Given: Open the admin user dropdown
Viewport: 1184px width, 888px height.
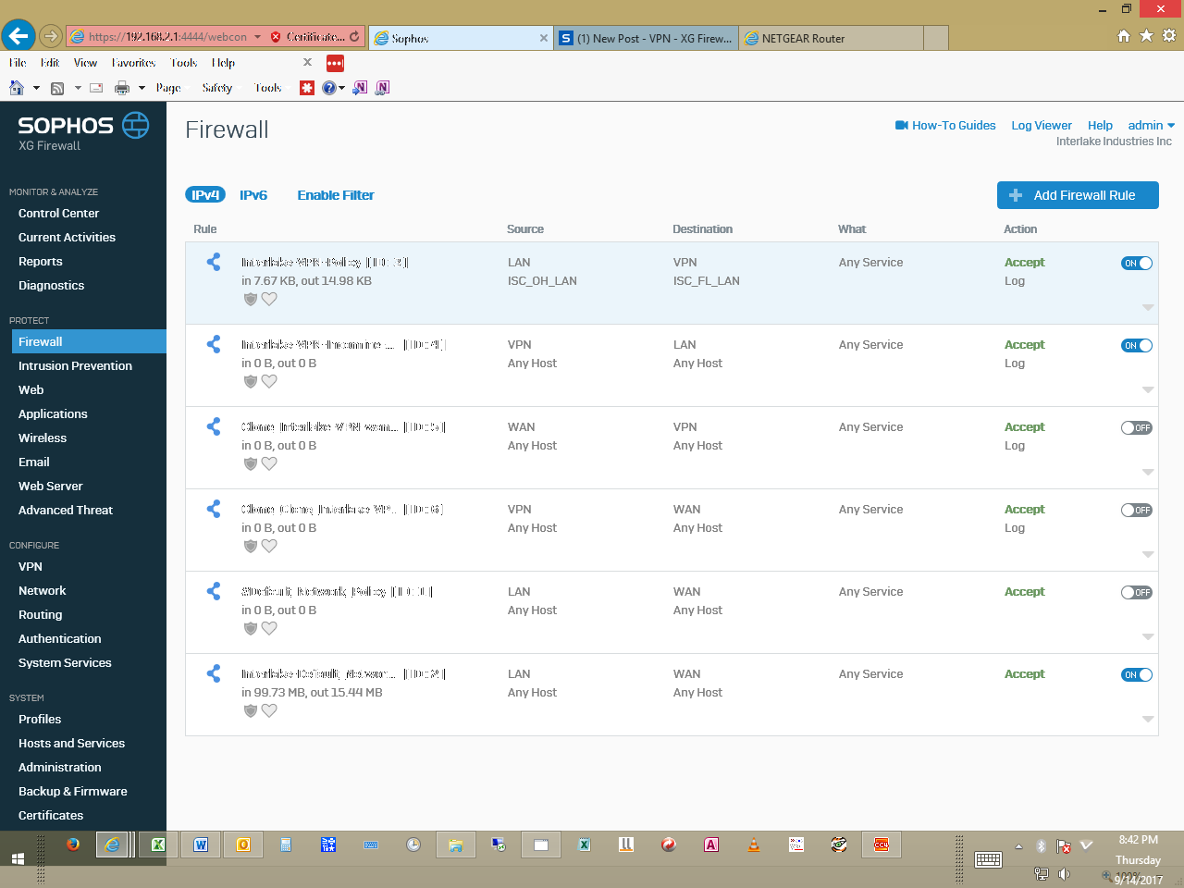Looking at the screenshot, I should coord(1151,125).
